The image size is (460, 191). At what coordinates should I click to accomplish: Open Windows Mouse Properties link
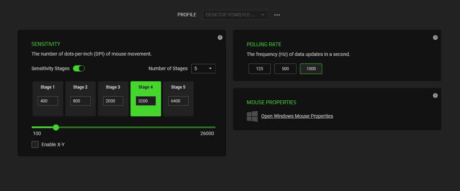pyautogui.click(x=297, y=116)
